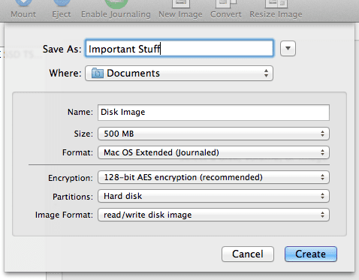This screenshot has height=280, width=359.
Task: Open the Encryption dropdown menu
Action: [x=213, y=177]
